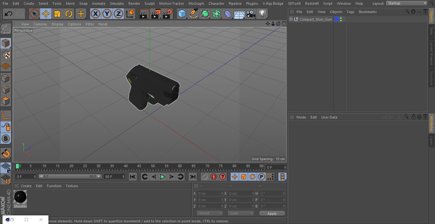Go to start of animation
Screen dimensions: 435x224
click(x=133, y=177)
